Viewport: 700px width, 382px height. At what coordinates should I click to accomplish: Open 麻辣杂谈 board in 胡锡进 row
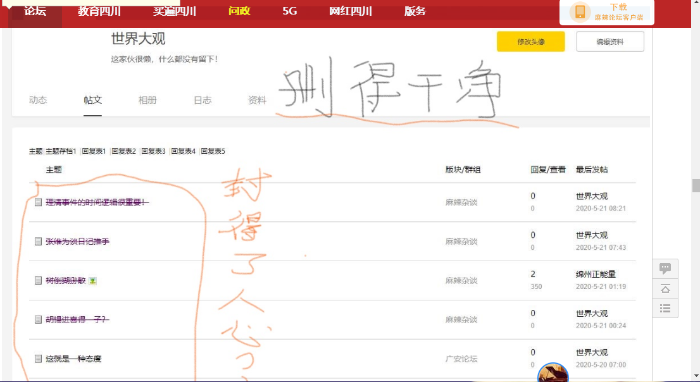[461, 319]
